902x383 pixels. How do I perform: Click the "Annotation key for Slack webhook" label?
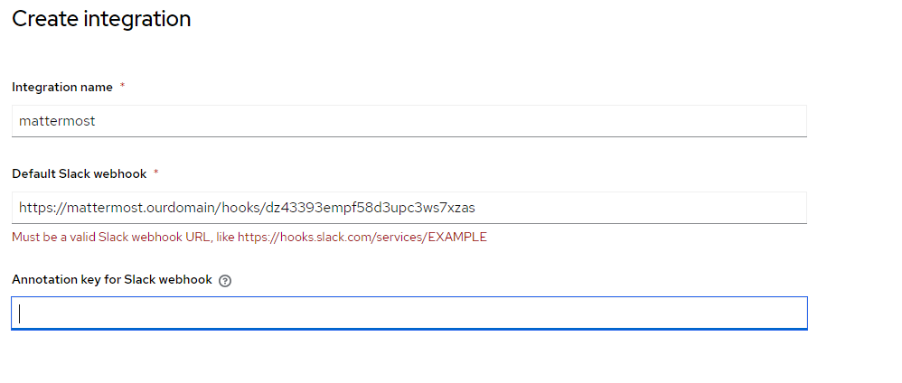(112, 280)
